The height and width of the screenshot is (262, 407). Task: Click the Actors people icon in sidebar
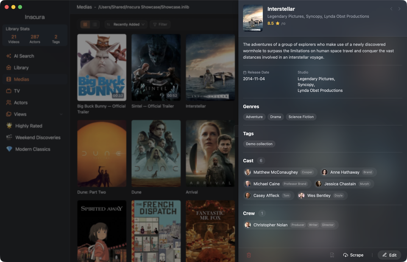(8, 102)
